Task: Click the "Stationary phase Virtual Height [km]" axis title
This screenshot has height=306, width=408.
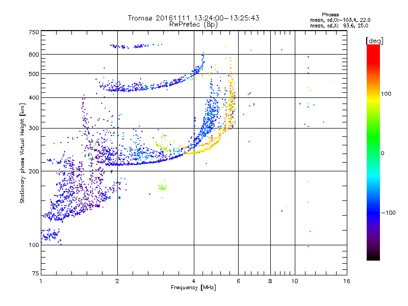Action: click(22, 153)
